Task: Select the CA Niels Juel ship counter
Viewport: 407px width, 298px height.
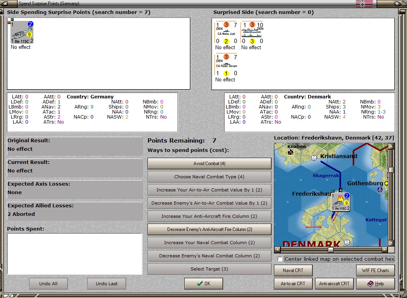Action: click(226, 33)
